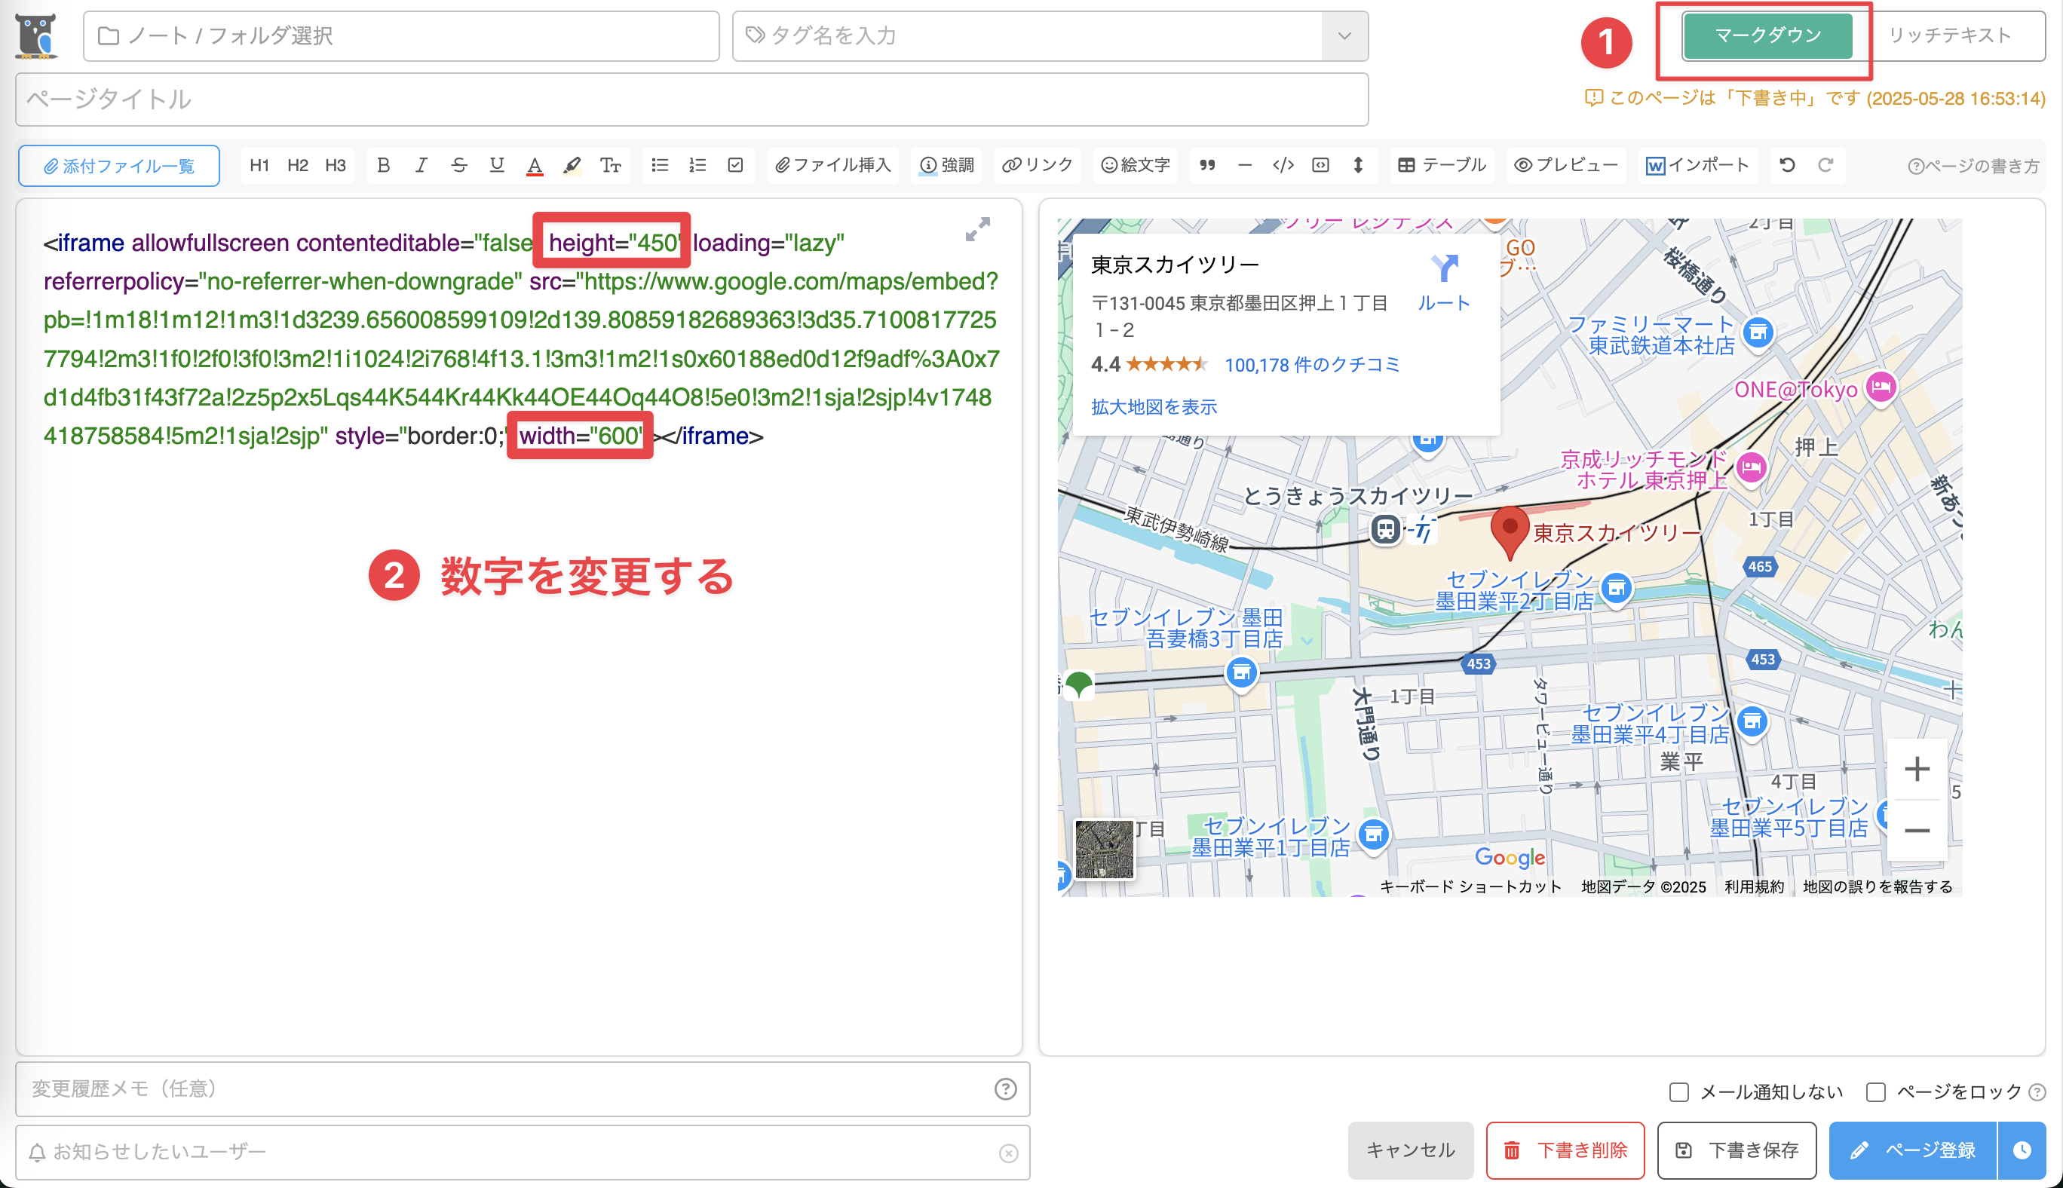Open 拡大地図を表示 larger map link
Viewport: 2063px width, 1188px height.
[1154, 407]
